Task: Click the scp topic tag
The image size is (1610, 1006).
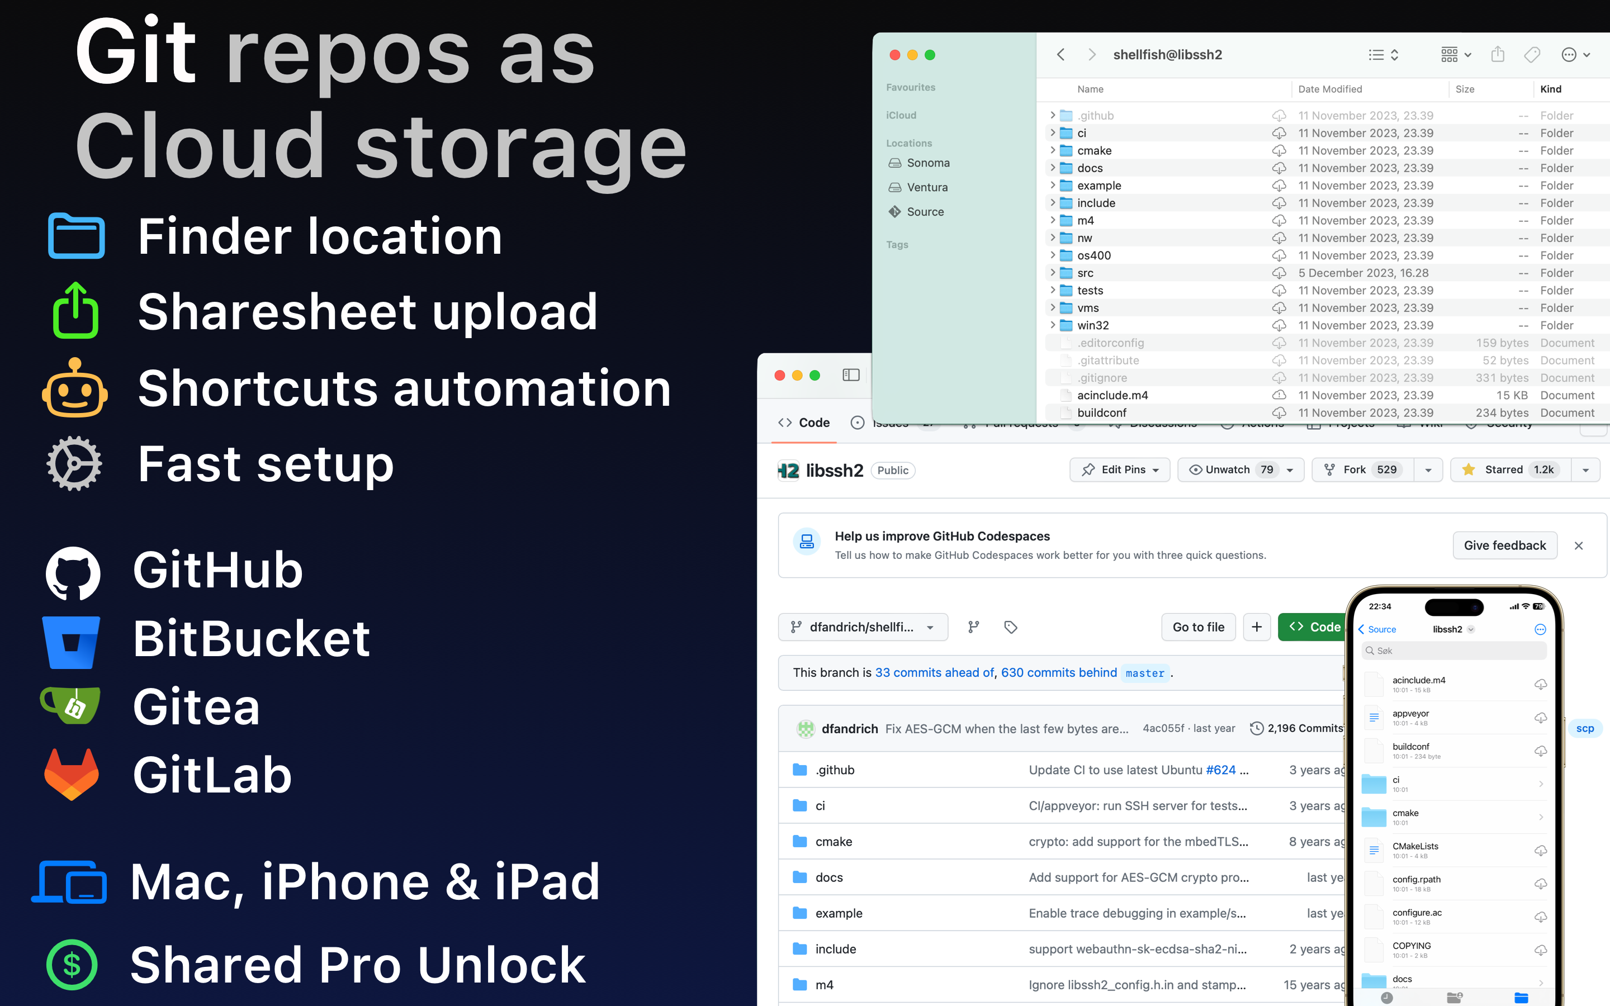Action: pyautogui.click(x=1585, y=729)
